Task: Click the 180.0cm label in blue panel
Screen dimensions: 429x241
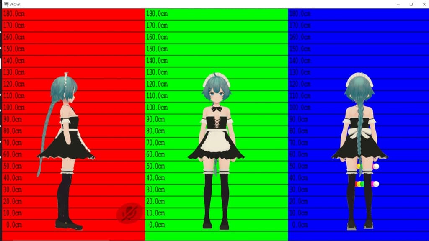Action: [300, 14]
